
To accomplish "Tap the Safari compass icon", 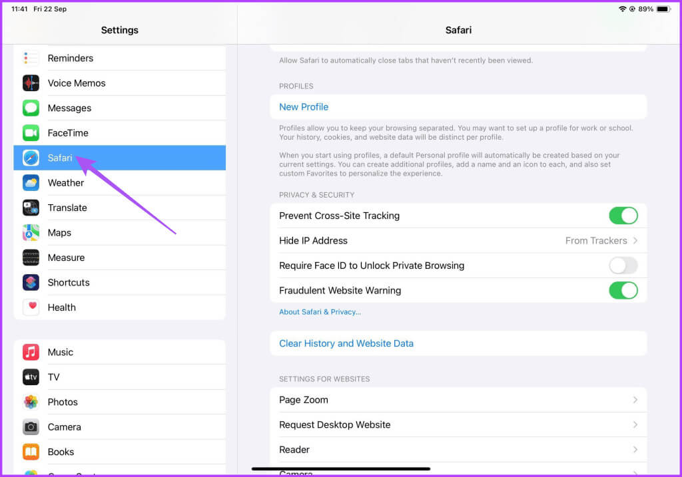I will (31, 158).
